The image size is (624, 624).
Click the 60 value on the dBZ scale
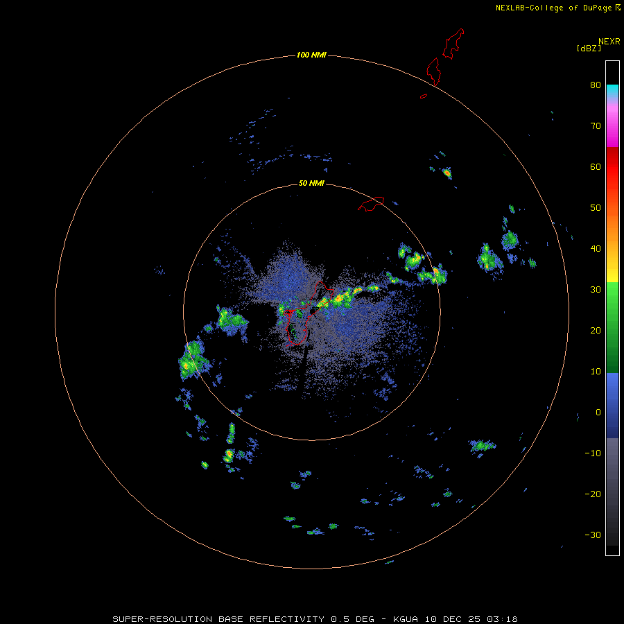[596, 166]
